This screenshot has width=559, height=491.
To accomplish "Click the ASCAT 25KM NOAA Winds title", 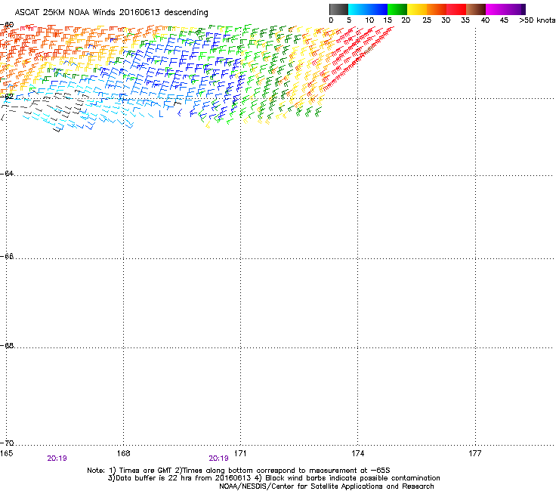I will (112, 13).
